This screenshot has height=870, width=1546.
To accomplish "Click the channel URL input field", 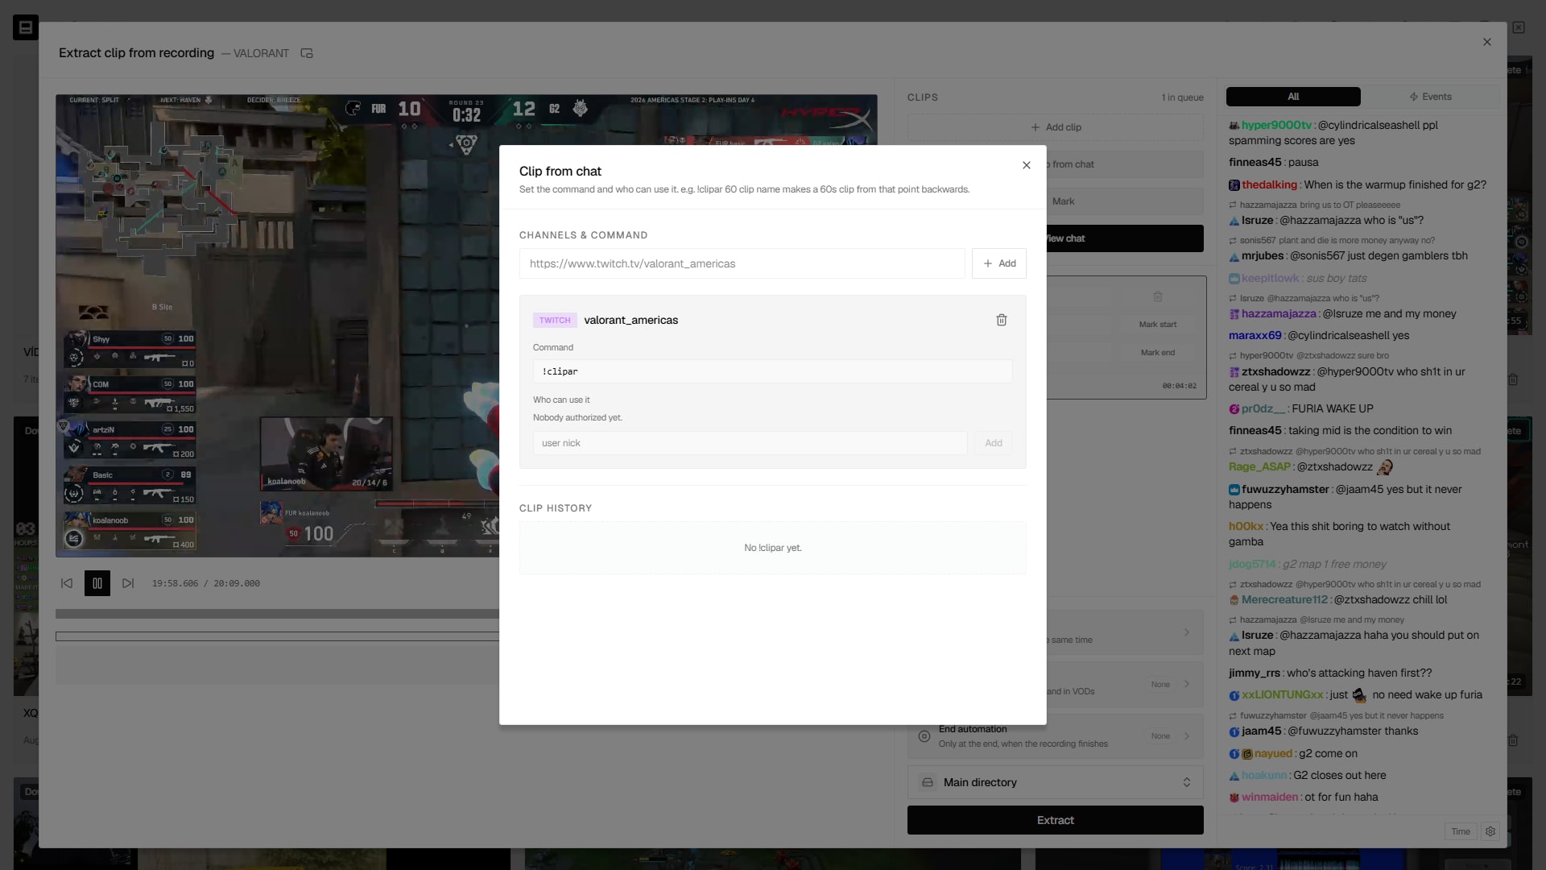I will (742, 263).
